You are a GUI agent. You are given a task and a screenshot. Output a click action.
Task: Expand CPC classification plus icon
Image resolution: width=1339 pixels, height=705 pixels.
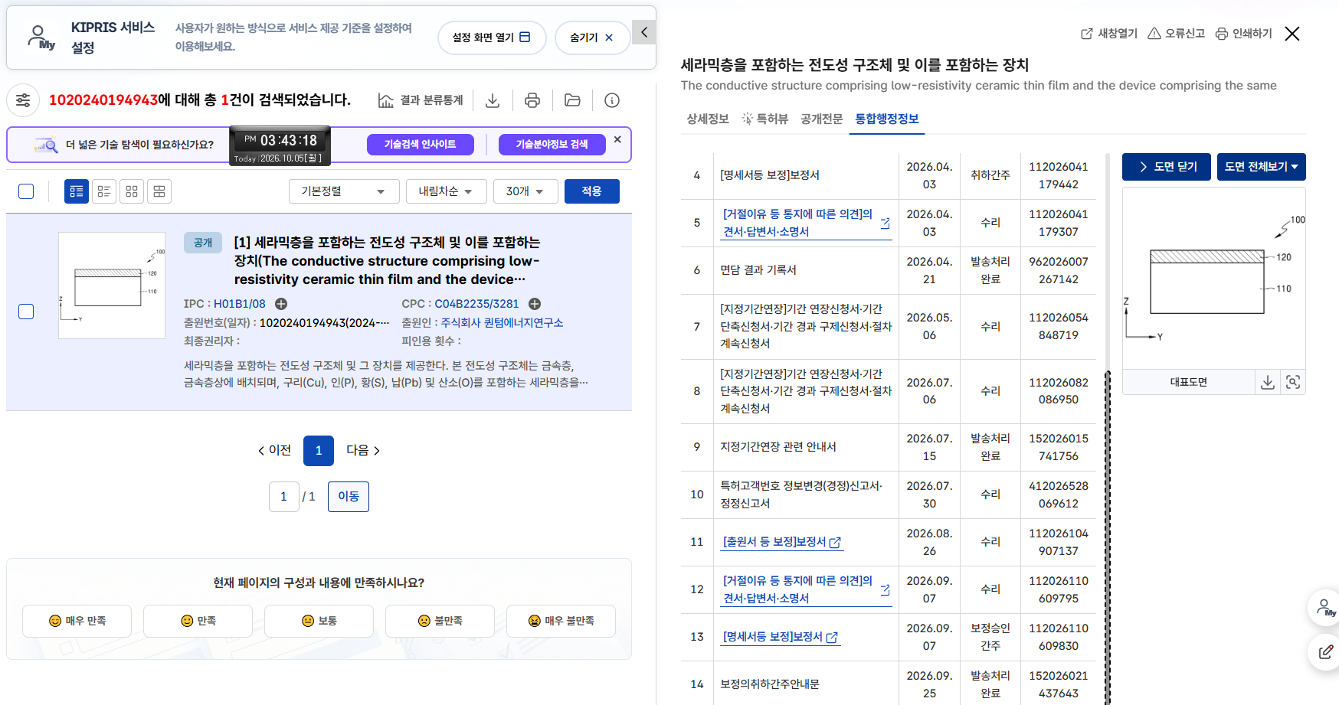535,304
